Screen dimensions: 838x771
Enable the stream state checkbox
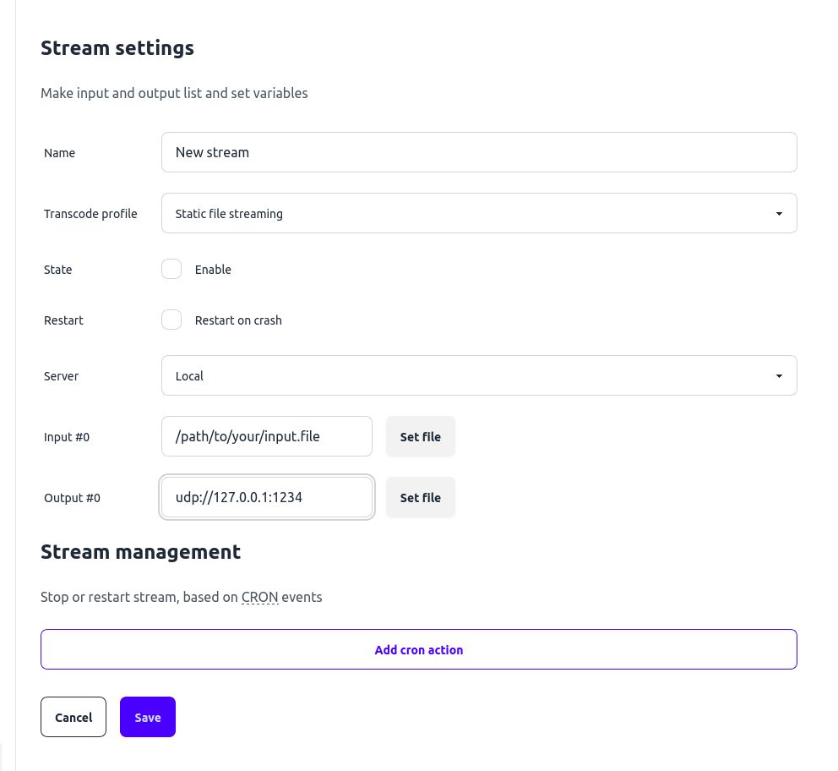coord(171,269)
